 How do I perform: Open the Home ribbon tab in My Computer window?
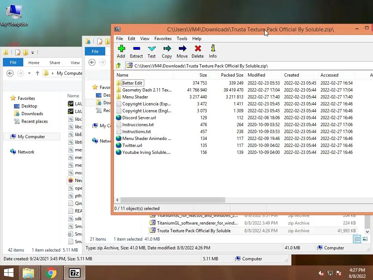pos(34,63)
